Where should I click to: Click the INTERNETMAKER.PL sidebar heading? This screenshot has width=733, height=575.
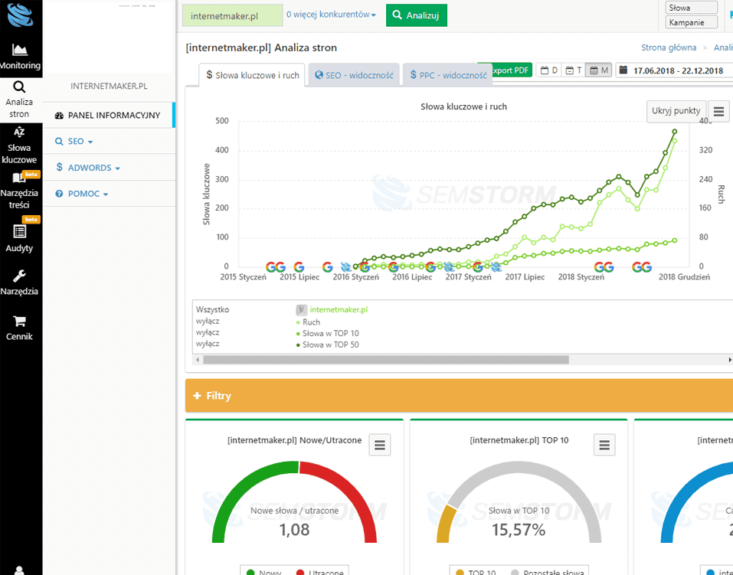[x=109, y=86]
